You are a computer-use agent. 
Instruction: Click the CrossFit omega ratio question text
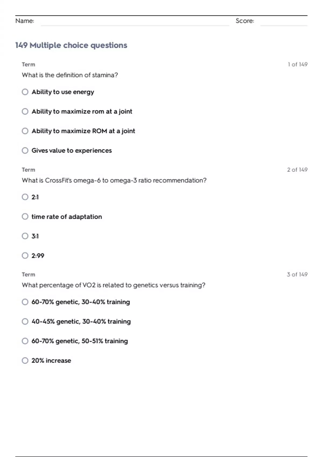click(114, 180)
